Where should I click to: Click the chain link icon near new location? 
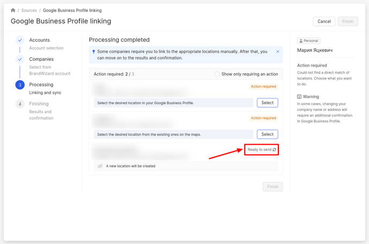[100, 166]
